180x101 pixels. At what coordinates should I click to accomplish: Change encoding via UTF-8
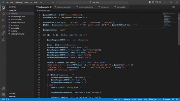coord(134,99)
